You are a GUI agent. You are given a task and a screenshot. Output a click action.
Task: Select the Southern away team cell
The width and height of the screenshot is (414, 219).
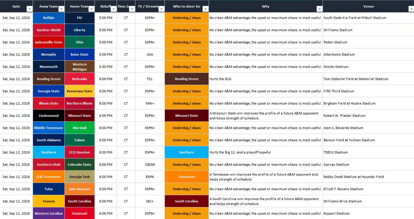pyautogui.click(x=49, y=152)
